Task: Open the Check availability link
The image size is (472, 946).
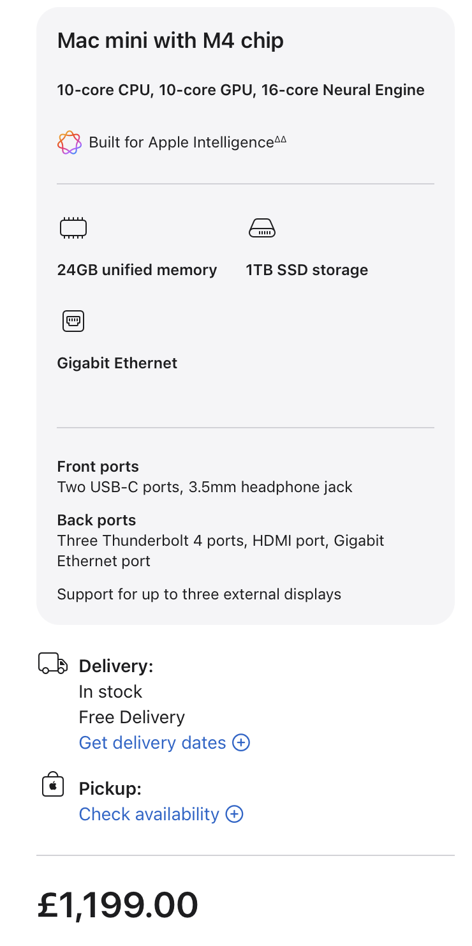Action: pos(149,815)
